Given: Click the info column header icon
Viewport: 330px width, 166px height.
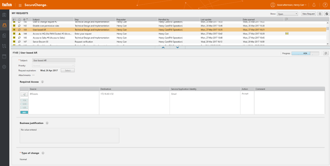Looking at the screenshot, I should point(19,19).
